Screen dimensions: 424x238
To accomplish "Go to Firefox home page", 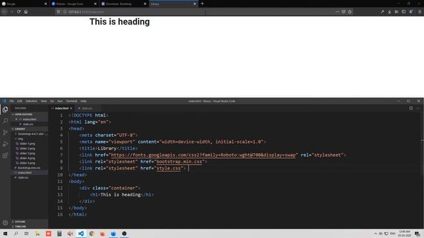I will [x=26, y=12].
